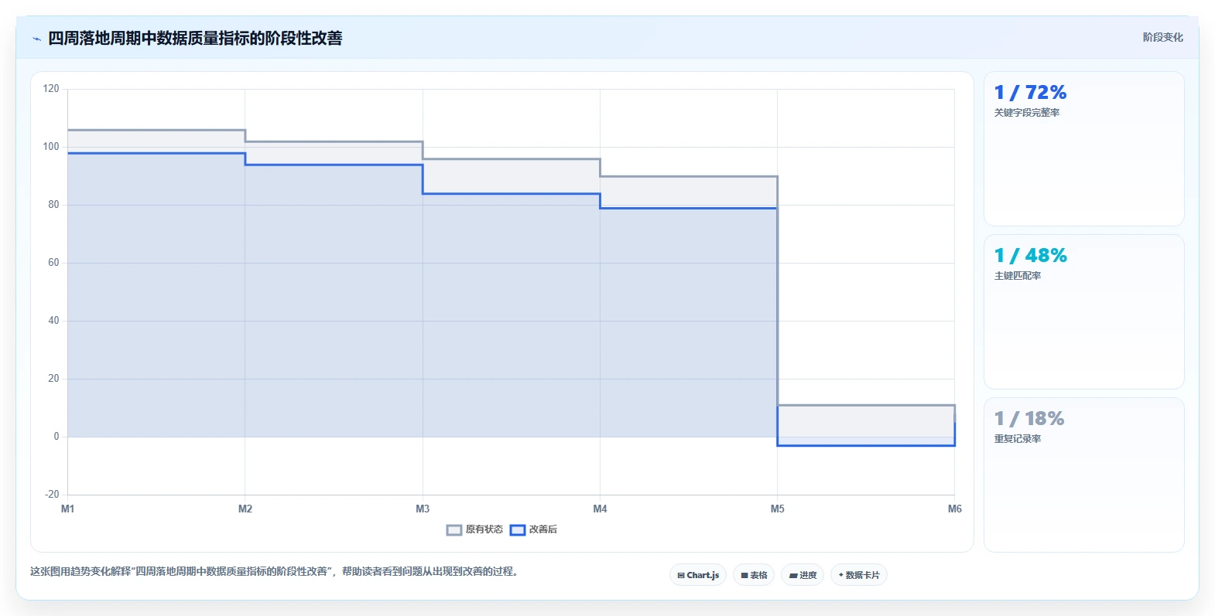Toggle the 改善后 legend swatch
The height and width of the screenshot is (616, 1215).
point(518,529)
